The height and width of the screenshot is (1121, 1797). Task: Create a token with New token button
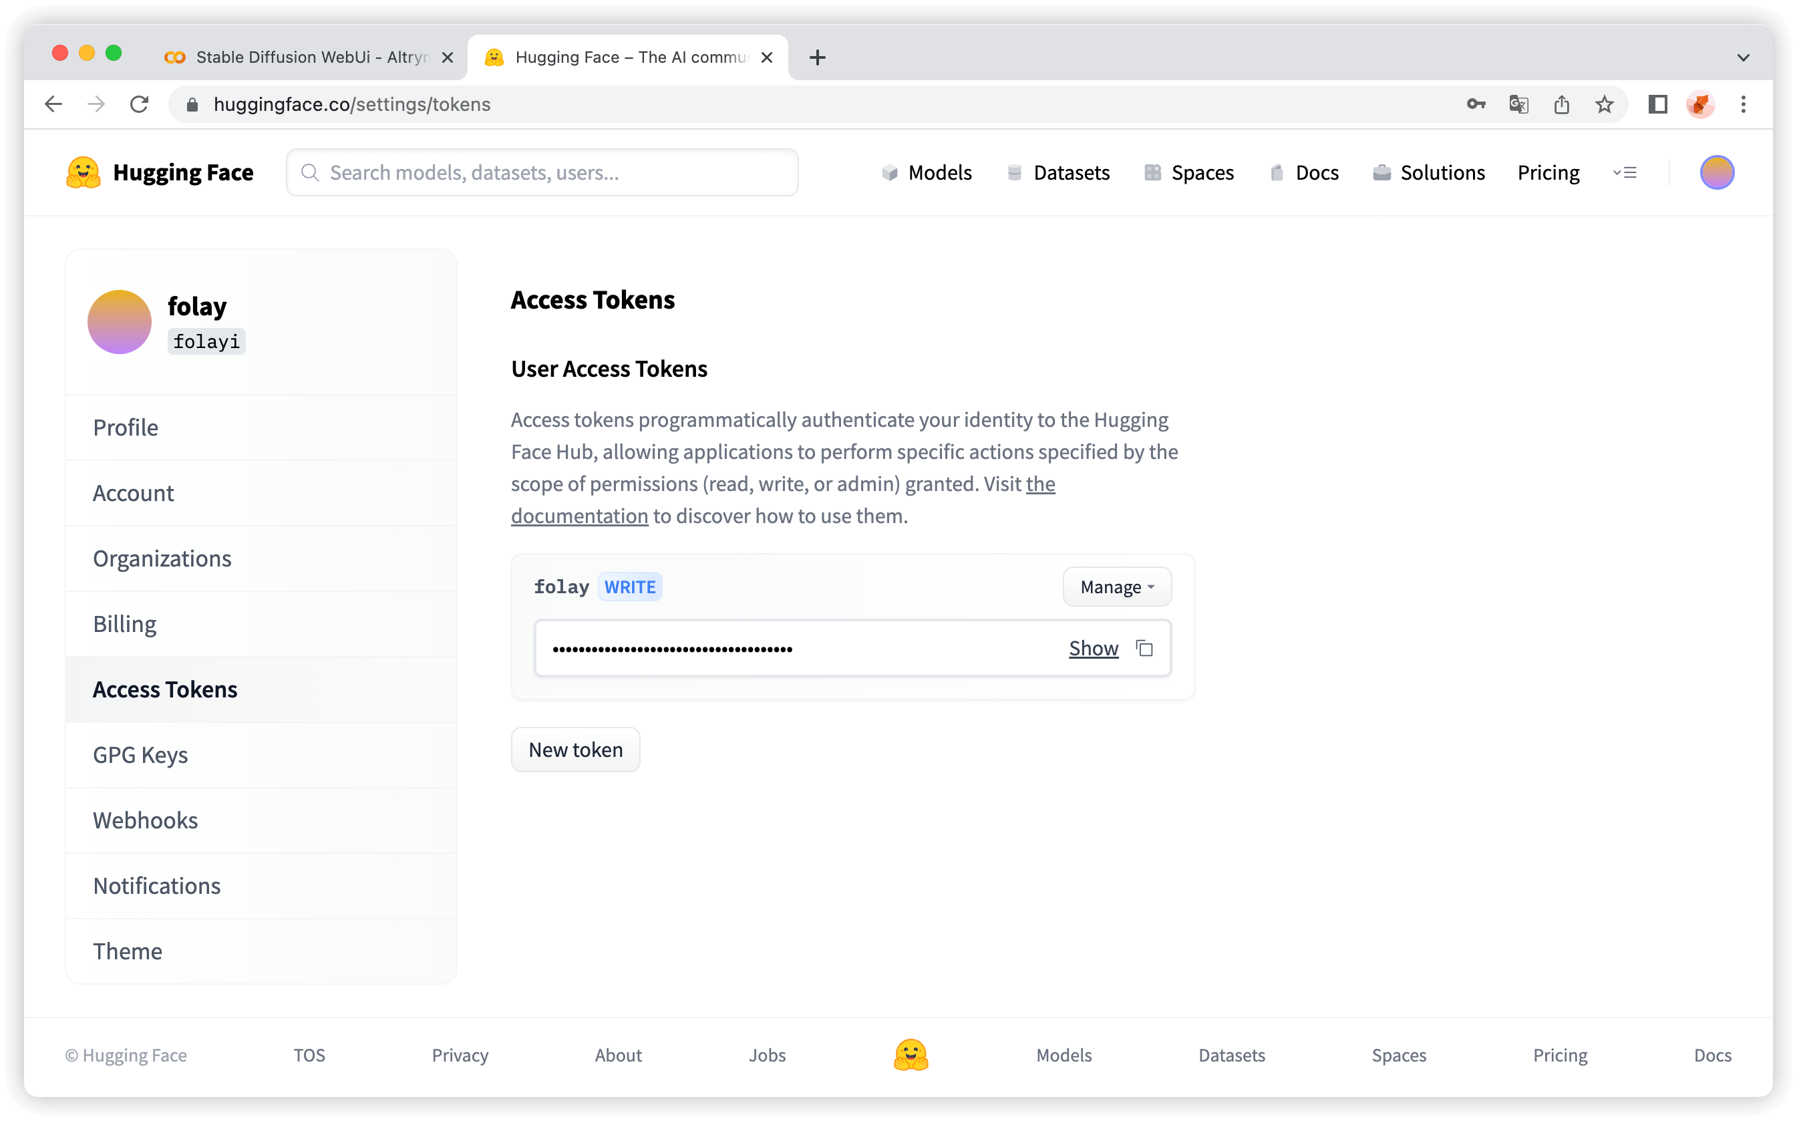point(575,750)
